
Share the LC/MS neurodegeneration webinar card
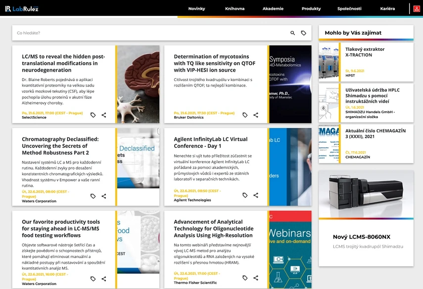click(104, 115)
